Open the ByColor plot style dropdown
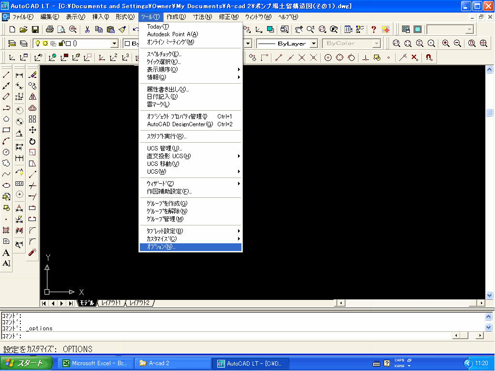 pyautogui.click(x=376, y=43)
